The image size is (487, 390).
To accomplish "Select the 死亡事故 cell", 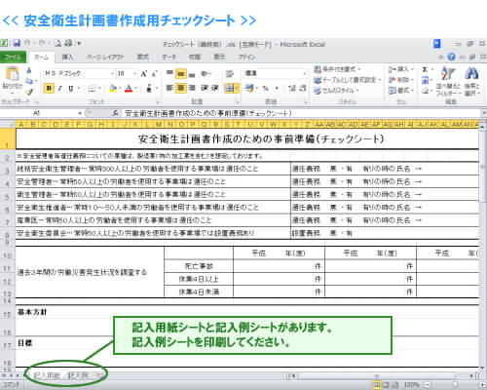I will tap(199, 266).
